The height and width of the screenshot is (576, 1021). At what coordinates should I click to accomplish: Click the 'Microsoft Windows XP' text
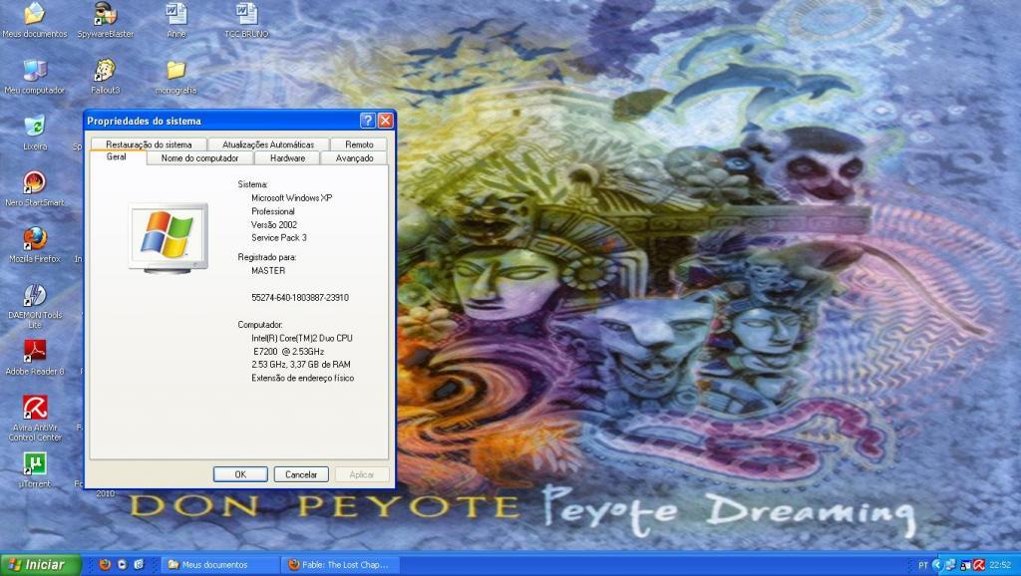(x=292, y=198)
